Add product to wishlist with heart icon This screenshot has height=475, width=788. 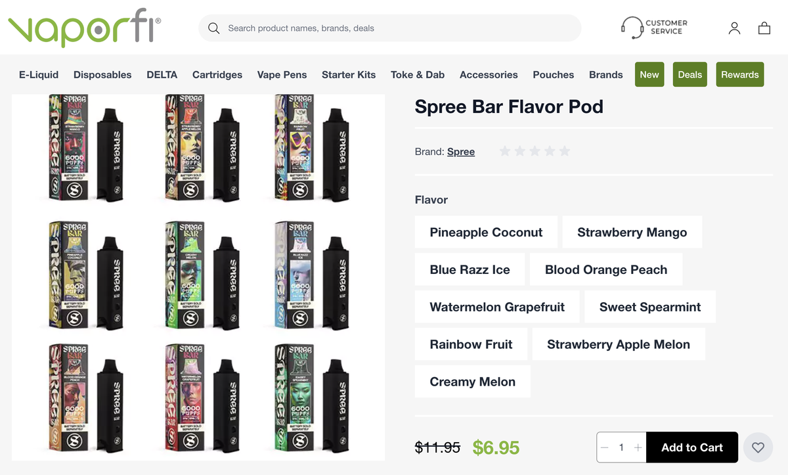[758, 447]
